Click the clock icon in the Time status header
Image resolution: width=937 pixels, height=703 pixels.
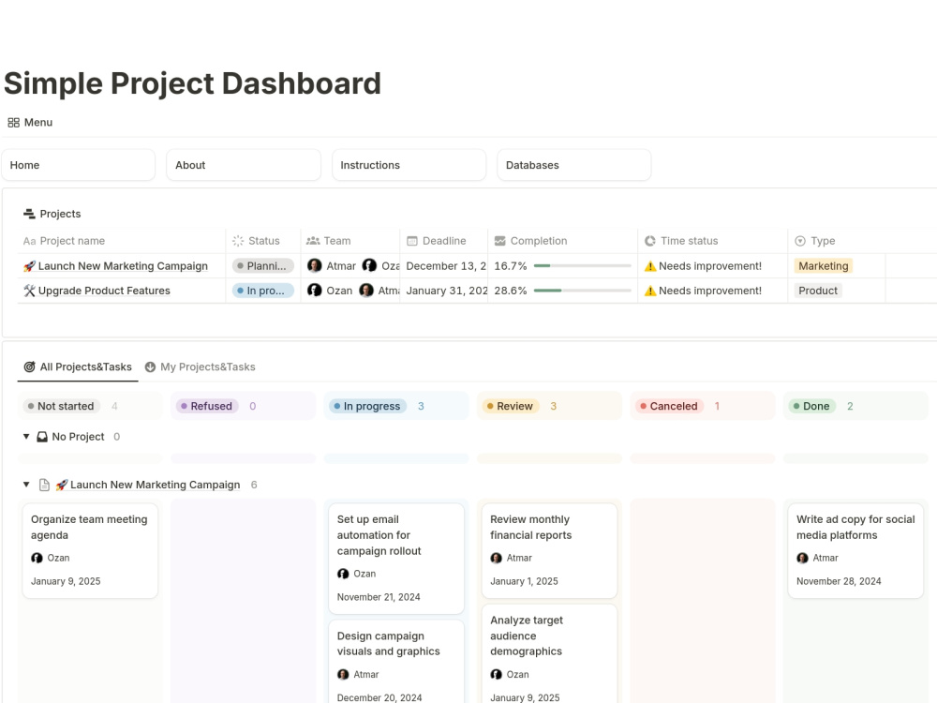pyautogui.click(x=649, y=240)
